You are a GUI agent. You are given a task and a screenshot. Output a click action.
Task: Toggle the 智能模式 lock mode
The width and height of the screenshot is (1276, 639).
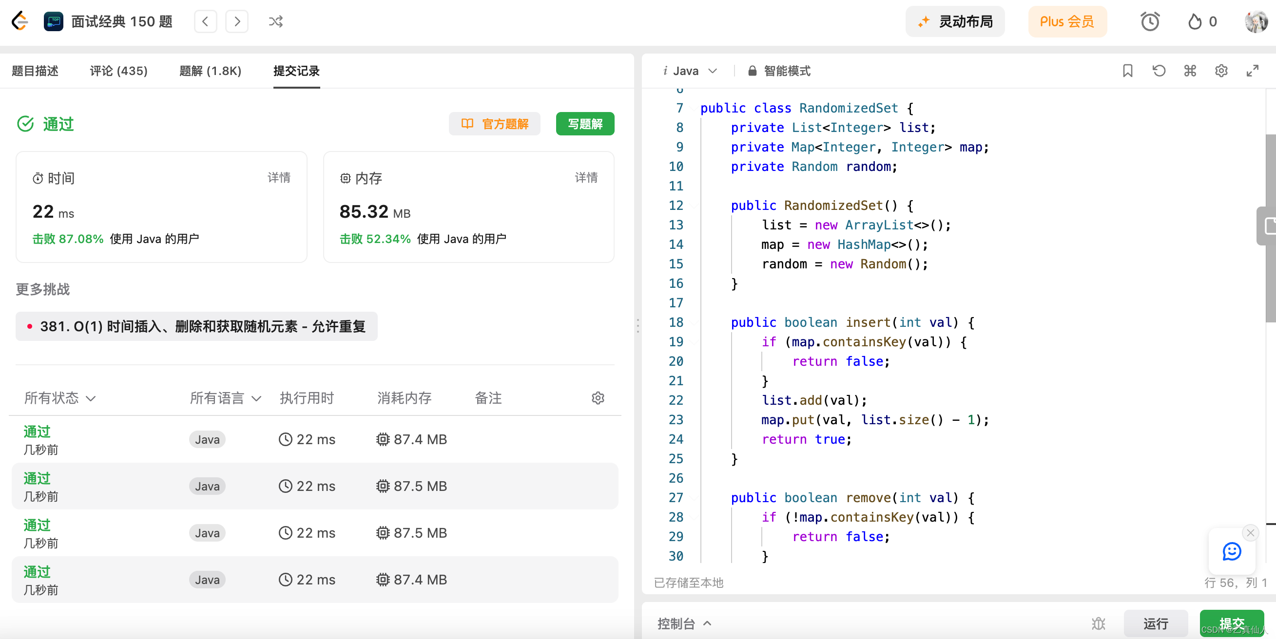779,71
